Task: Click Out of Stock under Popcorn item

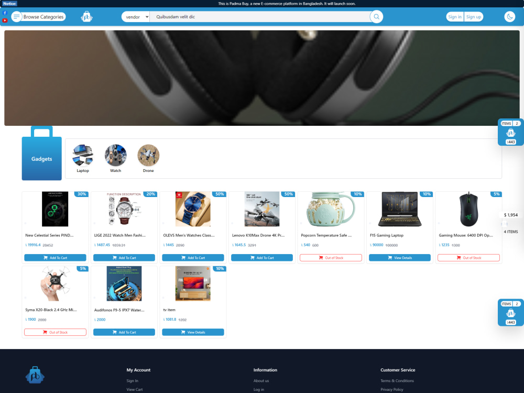Action: (331, 258)
